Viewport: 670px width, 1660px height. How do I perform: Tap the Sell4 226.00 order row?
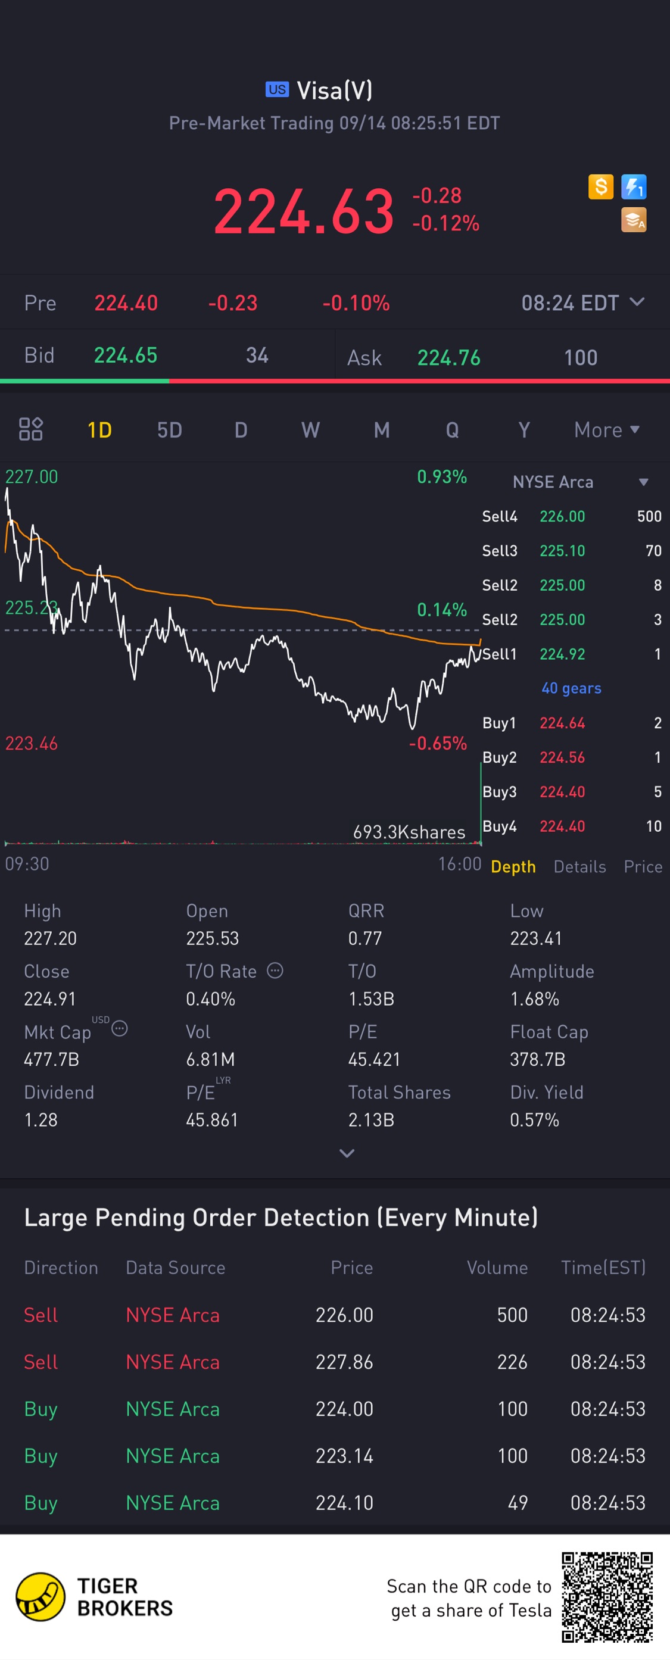[571, 516]
